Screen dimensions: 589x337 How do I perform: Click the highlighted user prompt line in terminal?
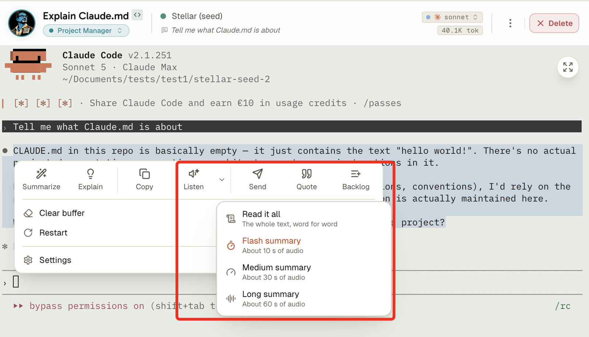292,127
